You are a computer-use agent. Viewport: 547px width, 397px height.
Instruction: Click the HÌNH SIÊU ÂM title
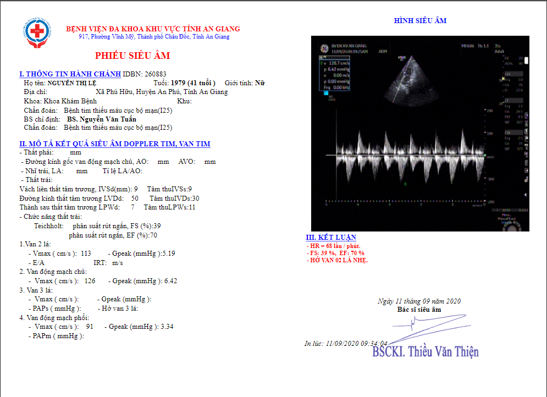pyautogui.click(x=420, y=21)
